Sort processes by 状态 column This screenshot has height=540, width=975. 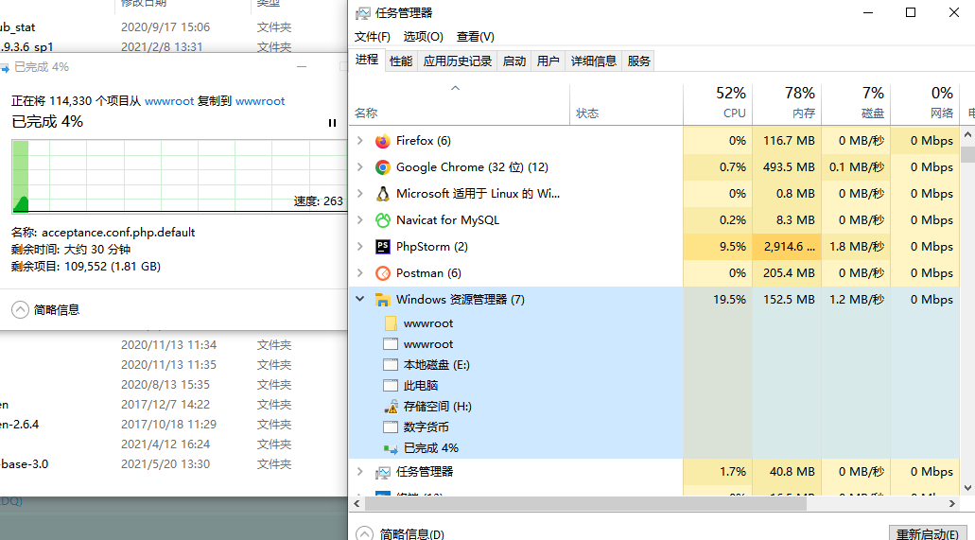pyautogui.click(x=627, y=105)
